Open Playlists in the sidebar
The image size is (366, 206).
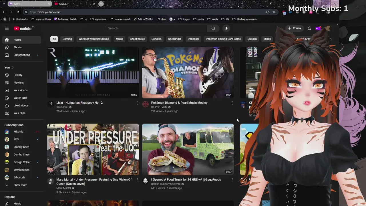pos(22,83)
